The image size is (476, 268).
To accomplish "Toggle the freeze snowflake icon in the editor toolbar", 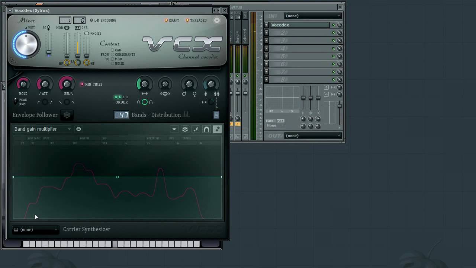I will [185, 129].
